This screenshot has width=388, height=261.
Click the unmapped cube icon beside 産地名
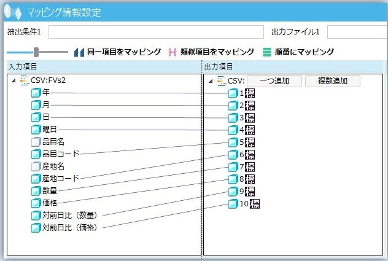pyautogui.click(x=36, y=166)
